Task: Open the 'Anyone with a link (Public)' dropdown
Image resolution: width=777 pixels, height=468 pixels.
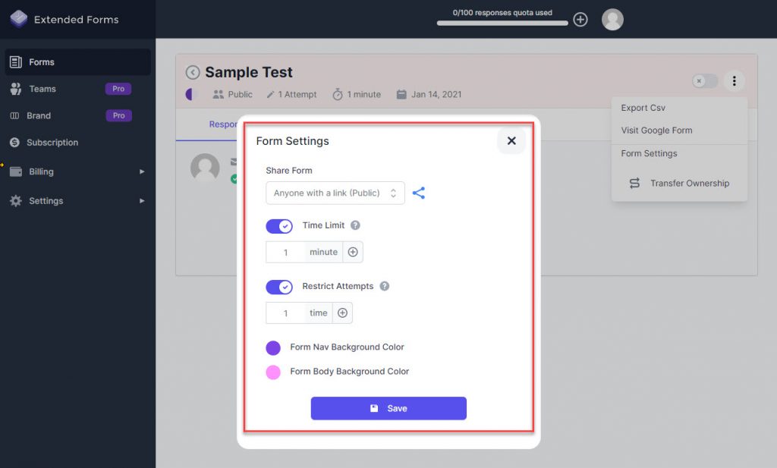Action: click(x=335, y=193)
